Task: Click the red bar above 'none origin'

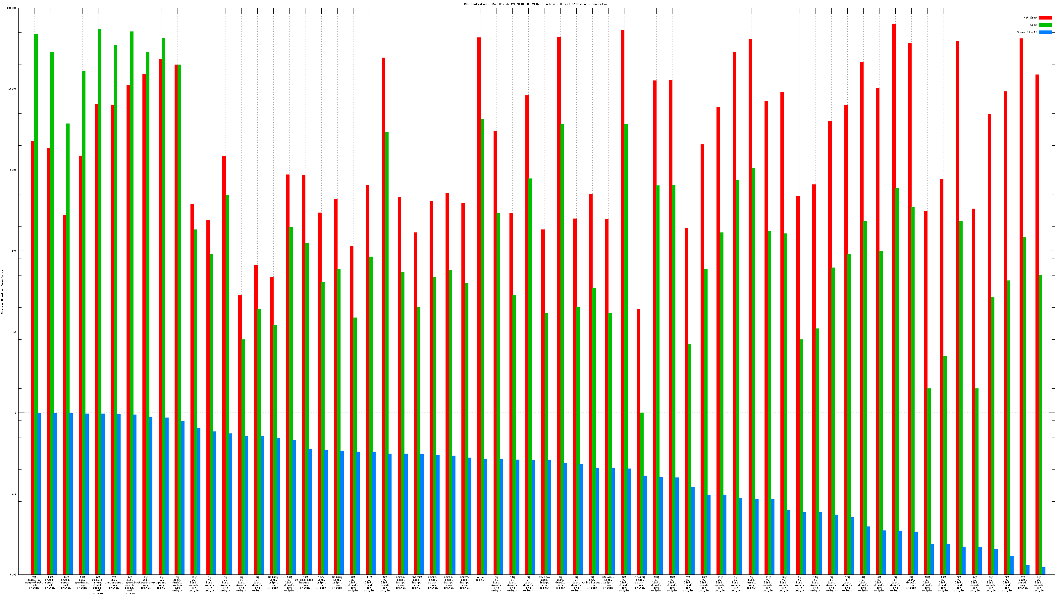Action: tap(479, 288)
